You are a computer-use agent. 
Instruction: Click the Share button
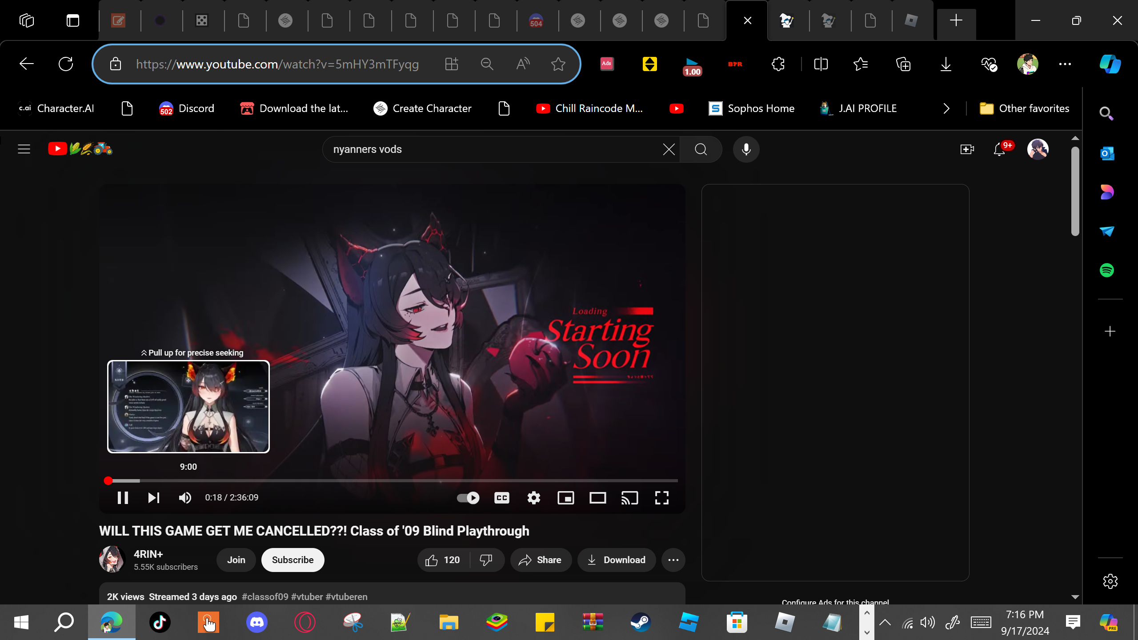[x=541, y=560]
